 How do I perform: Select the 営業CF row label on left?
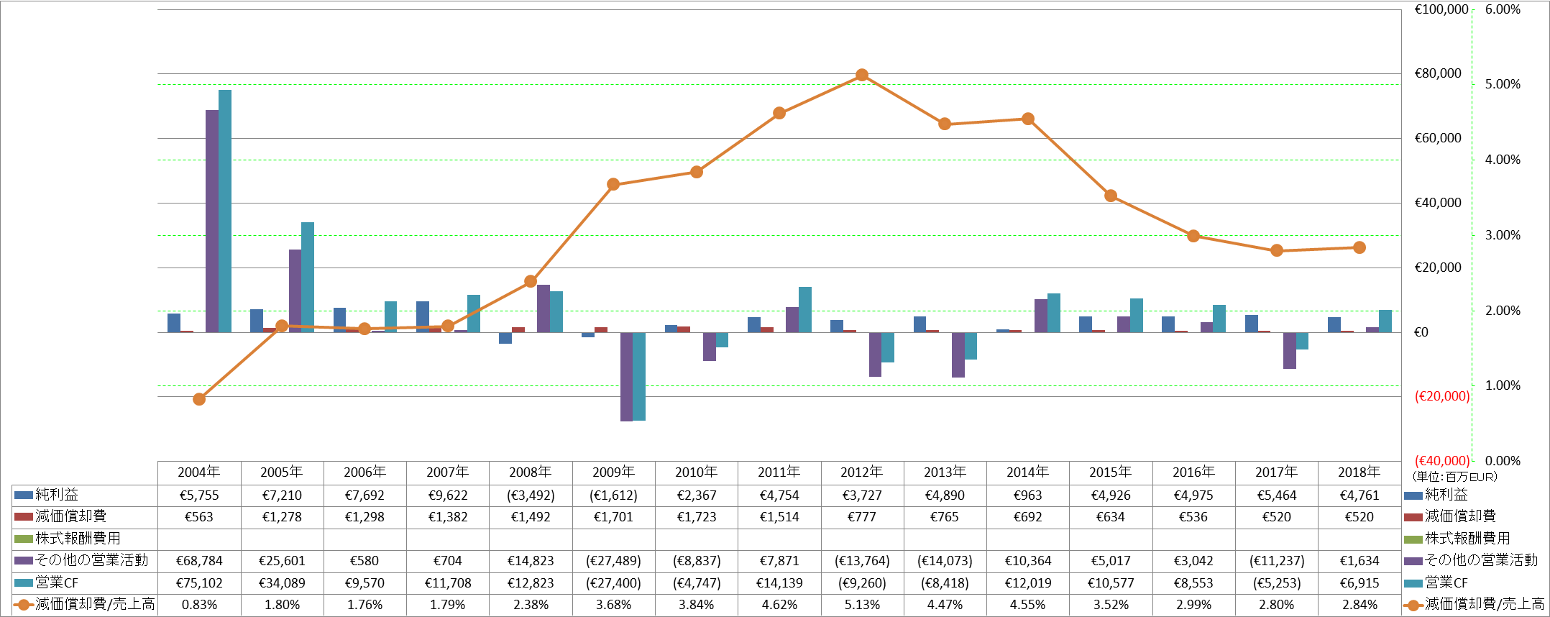(x=57, y=582)
